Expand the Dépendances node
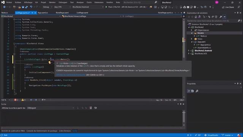The width and height of the screenshot is (243, 137). [x=191, y=30]
